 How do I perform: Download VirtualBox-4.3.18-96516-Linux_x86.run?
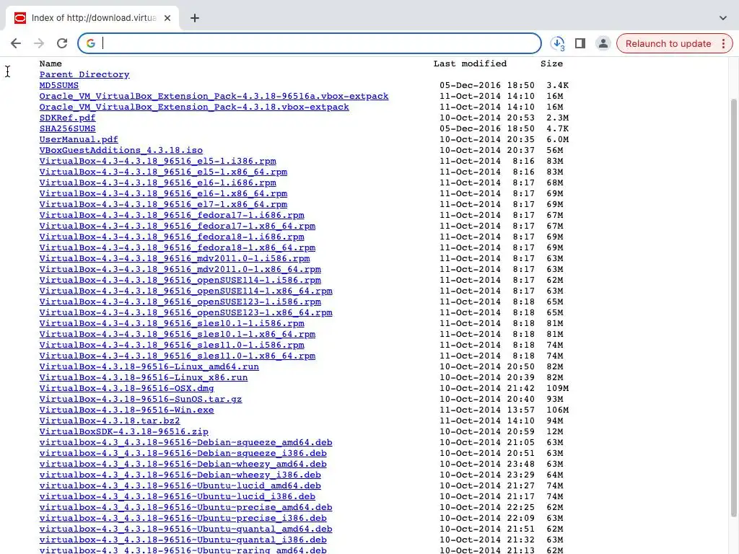[144, 378]
